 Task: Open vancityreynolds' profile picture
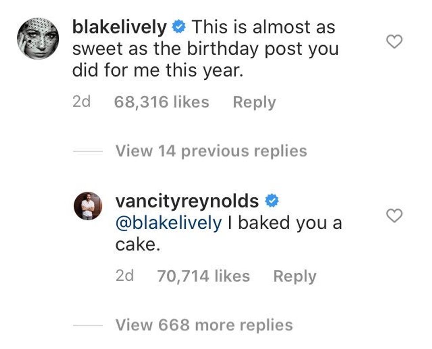click(x=88, y=206)
